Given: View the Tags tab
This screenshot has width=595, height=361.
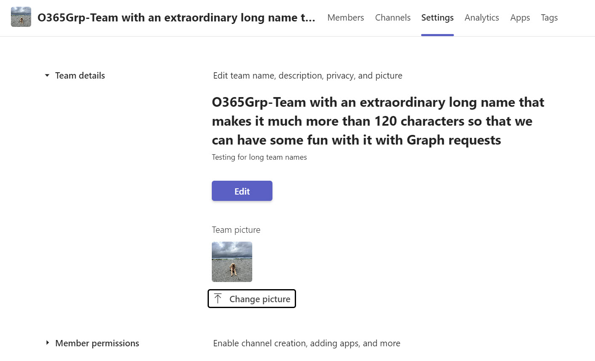Looking at the screenshot, I should pyautogui.click(x=549, y=18).
